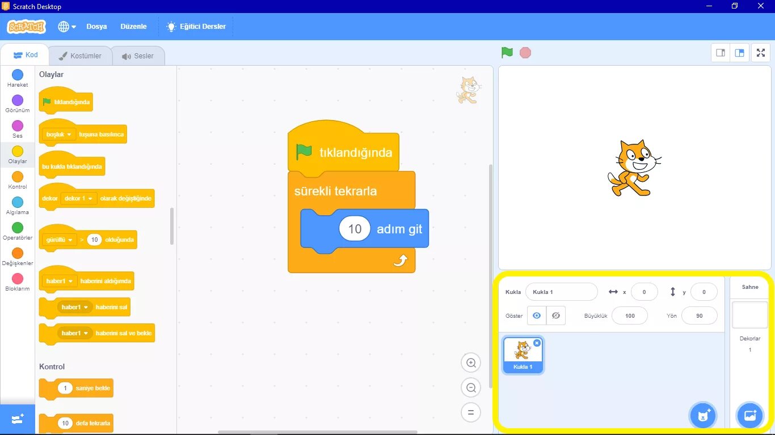Open the boşluk key dropdown
This screenshot has height=435, width=775.
[59, 134]
